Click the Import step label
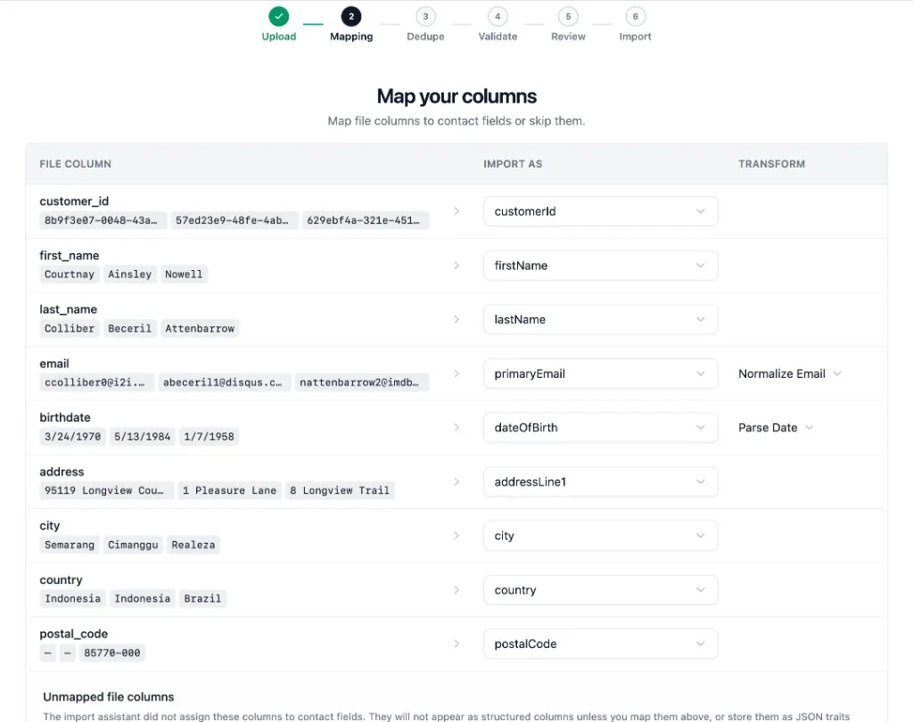This screenshot has width=913, height=722. [635, 37]
